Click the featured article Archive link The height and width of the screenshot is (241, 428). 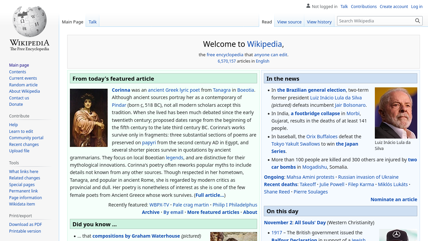coord(150,212)
